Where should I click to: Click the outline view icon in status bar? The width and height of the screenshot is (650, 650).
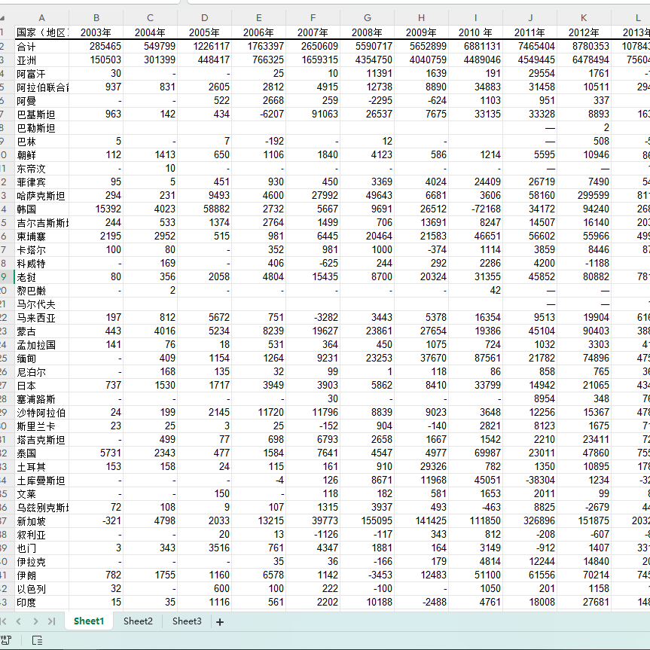pos(36,642)
